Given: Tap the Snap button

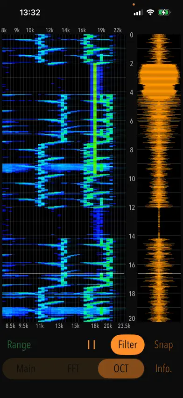Looking at the screenshot, I should pos(163,345).
